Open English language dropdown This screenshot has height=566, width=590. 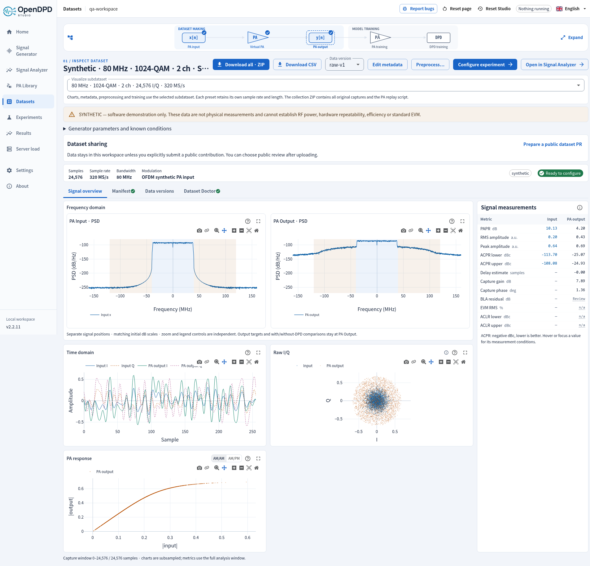click(571, 9)
